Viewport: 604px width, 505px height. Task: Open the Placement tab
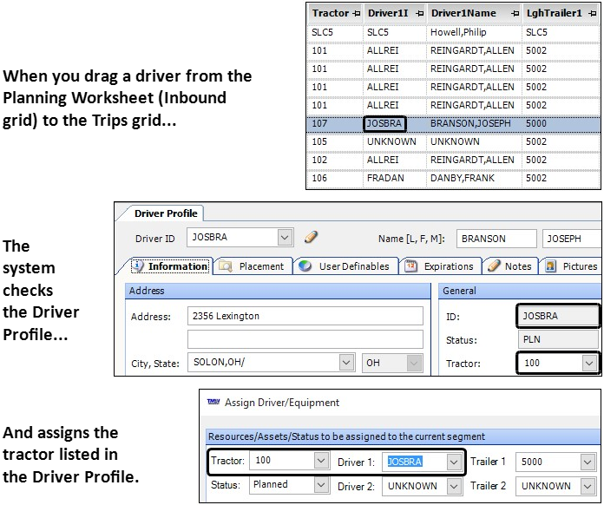[x=252, y=266]
